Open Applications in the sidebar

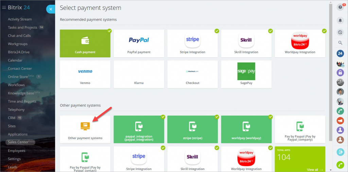18,134
